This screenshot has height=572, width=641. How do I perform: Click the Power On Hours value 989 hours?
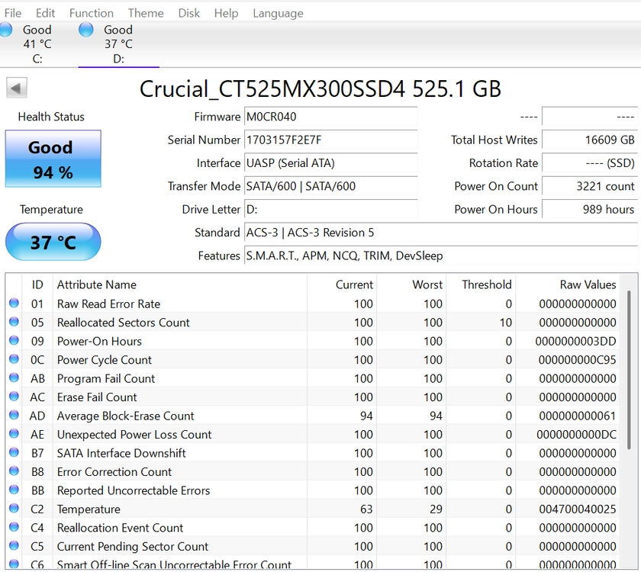(x=589, y=210)
